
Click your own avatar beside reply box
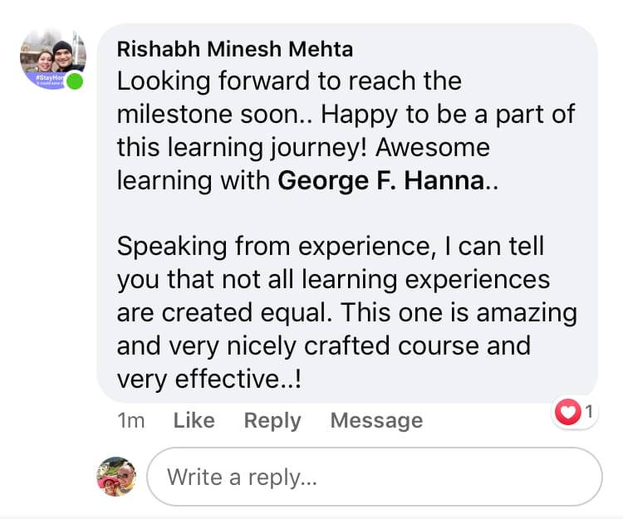point(115,476)
